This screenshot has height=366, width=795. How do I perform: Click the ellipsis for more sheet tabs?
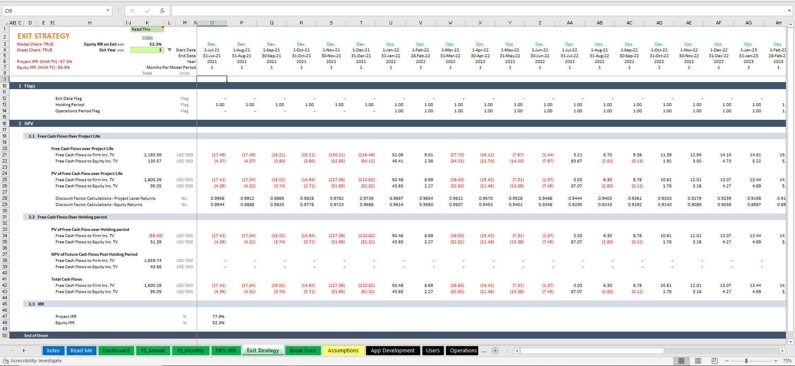[x=484, y=351]
